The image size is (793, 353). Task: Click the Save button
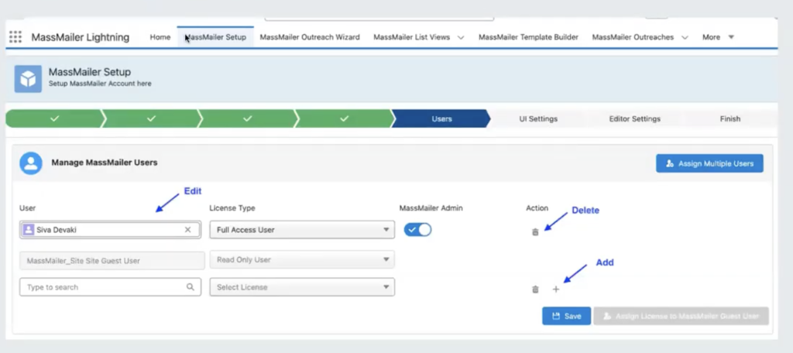pos(566,316)
